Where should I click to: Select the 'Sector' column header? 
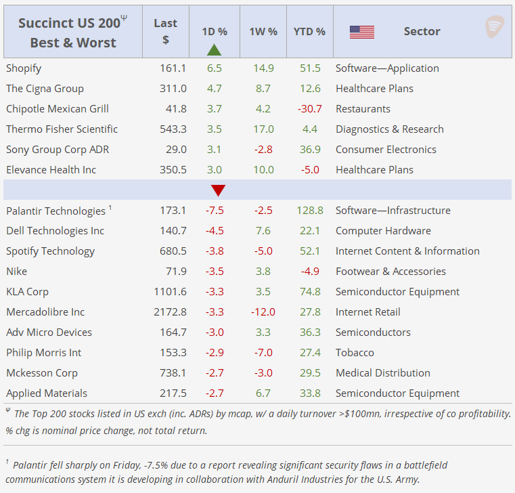(x=422, y=31)
